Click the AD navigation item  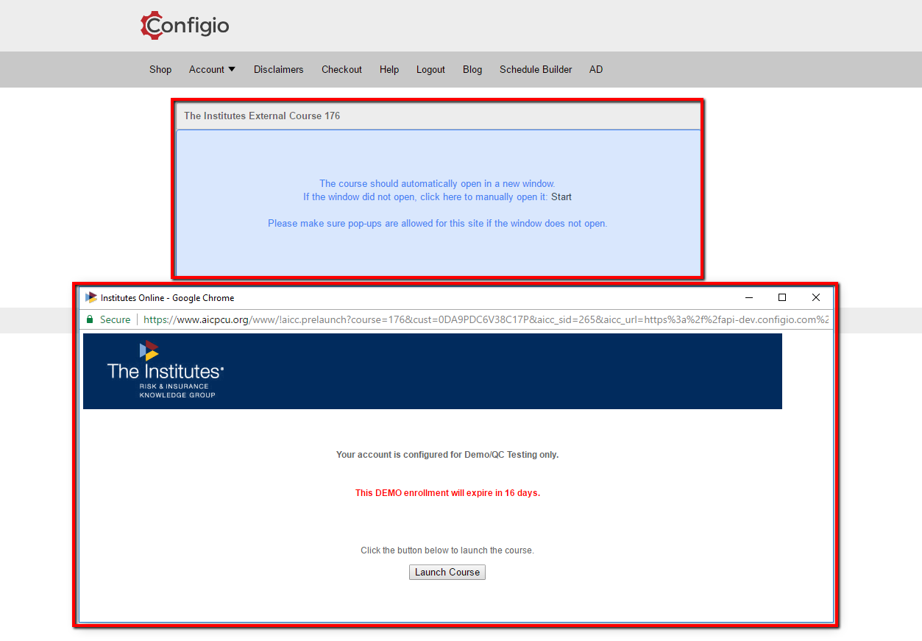tap(596, 69)
